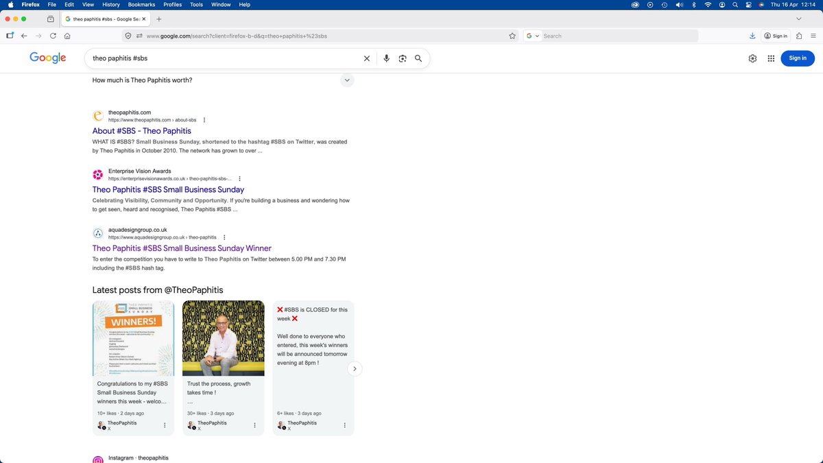Open the Bookmarks menu

[x=141, y=4]
